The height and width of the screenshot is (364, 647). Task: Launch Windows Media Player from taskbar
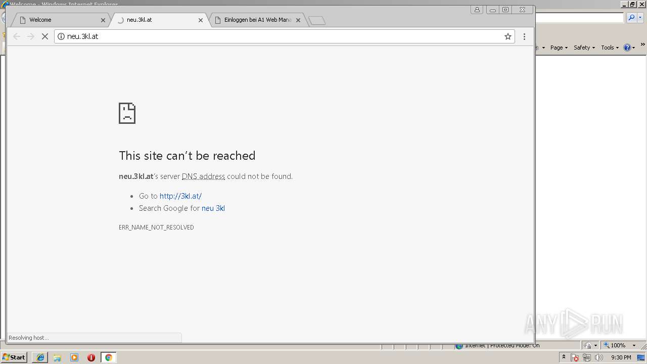74,357
